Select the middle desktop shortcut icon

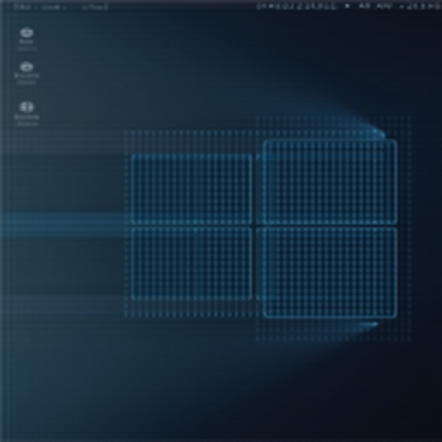(x=26, y=67)
